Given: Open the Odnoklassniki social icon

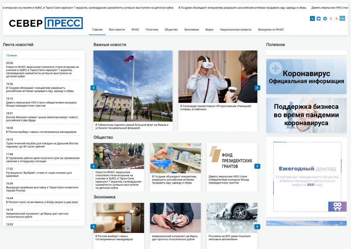Looking at the screenshot, I should click(x=331, y=18).
